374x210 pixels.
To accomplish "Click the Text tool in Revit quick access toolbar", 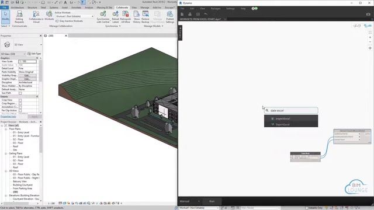I will (65, 2).
